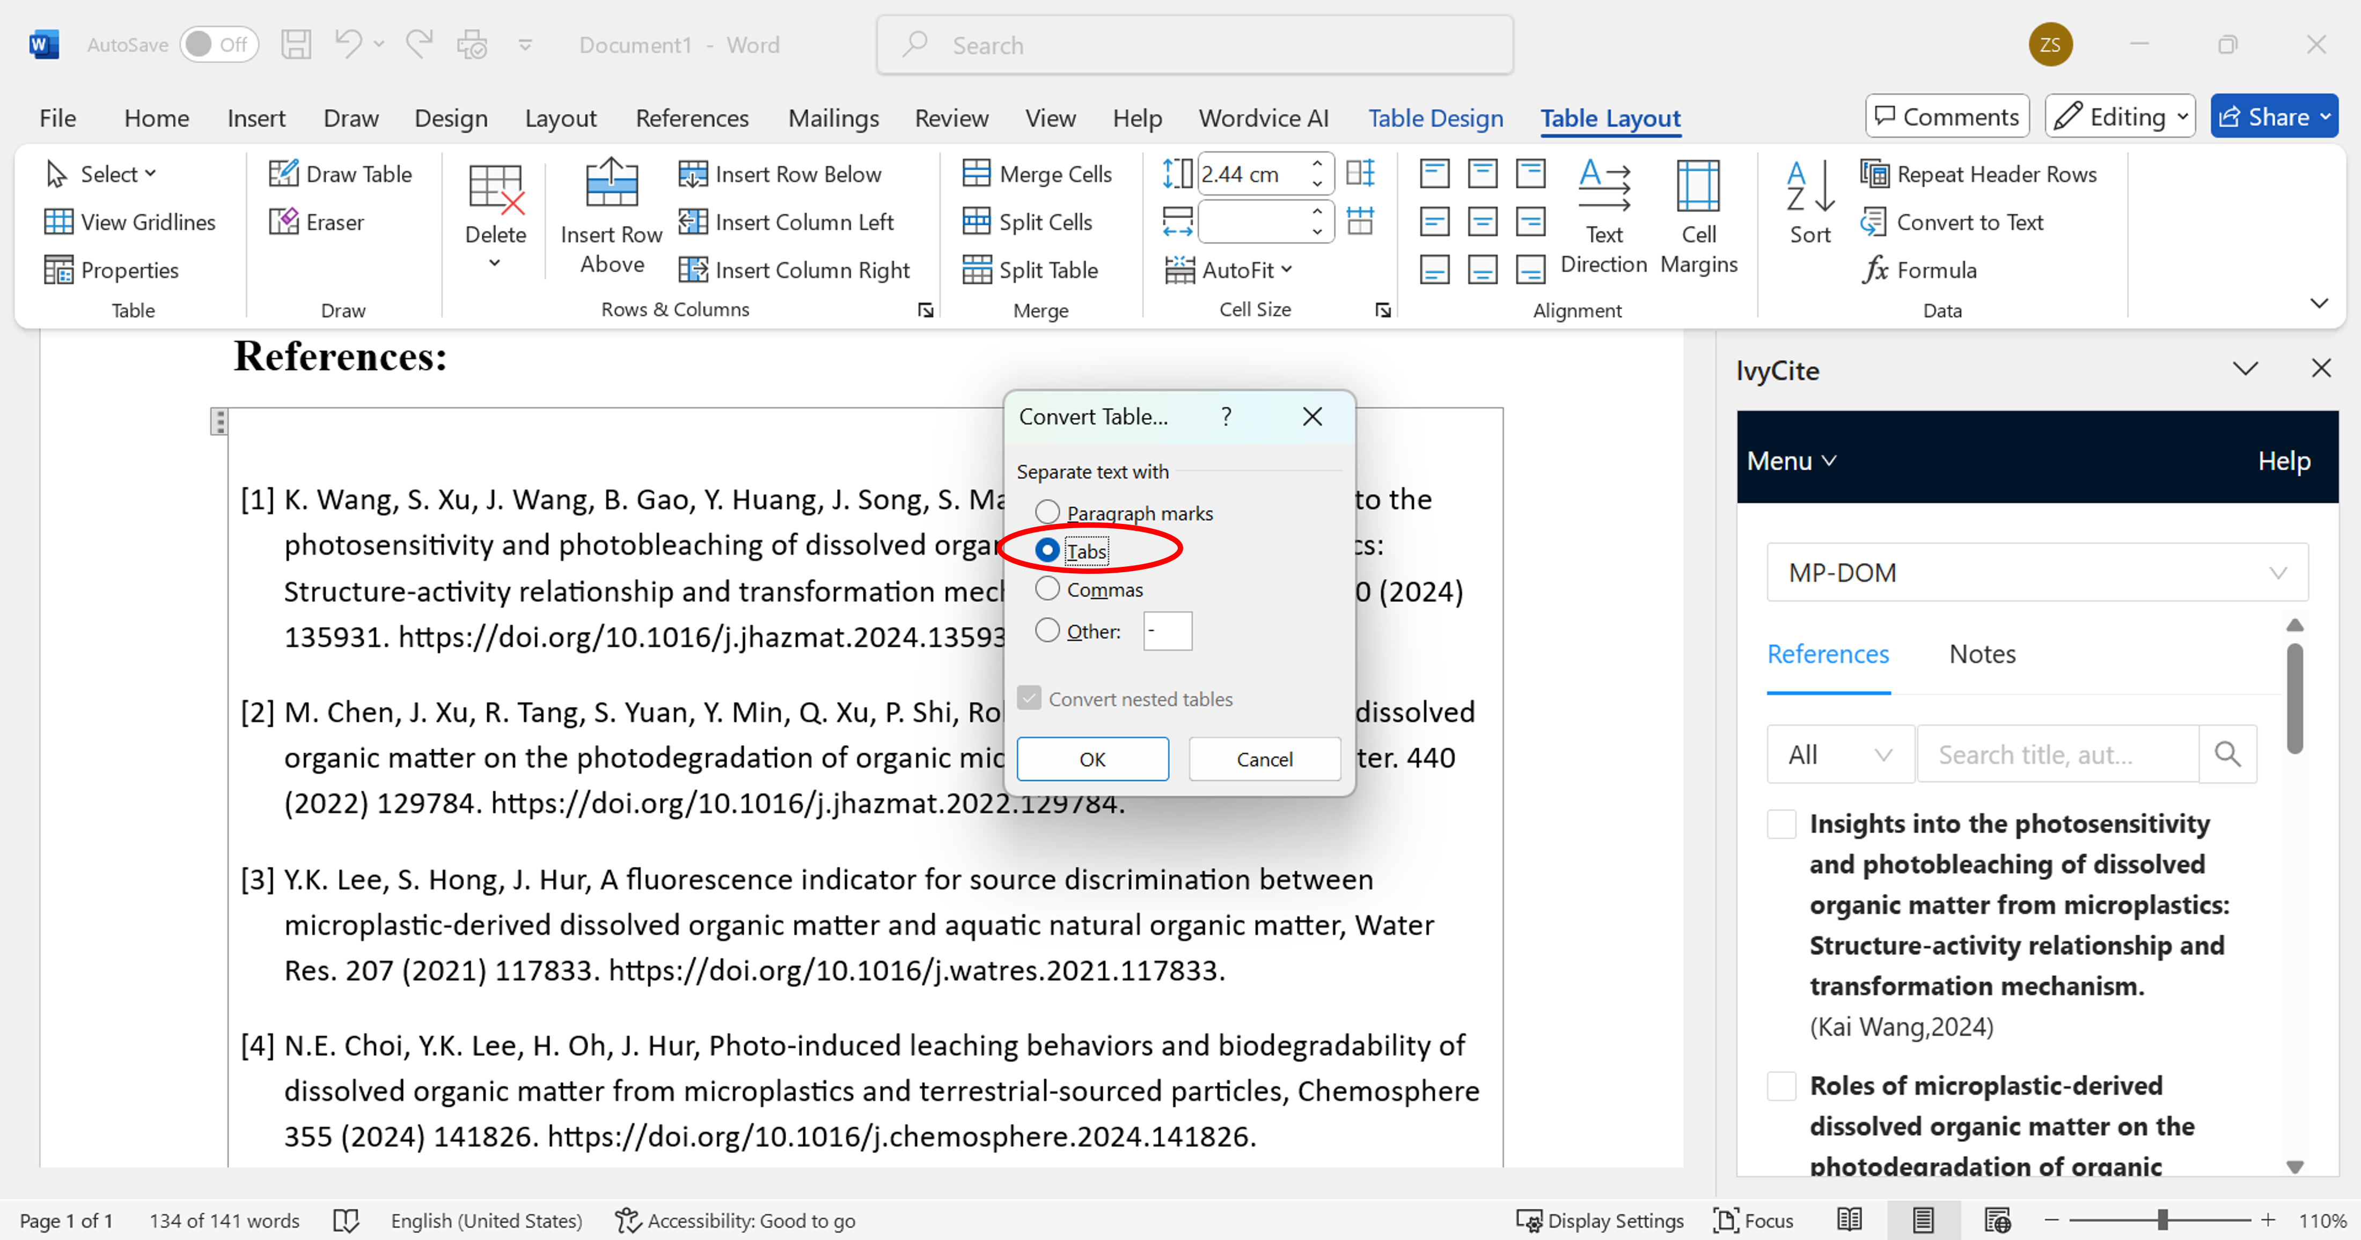Switch to the Table Design tab
The image size is (2361, 1240).
pyautogui.click(x=1435, y=118)
